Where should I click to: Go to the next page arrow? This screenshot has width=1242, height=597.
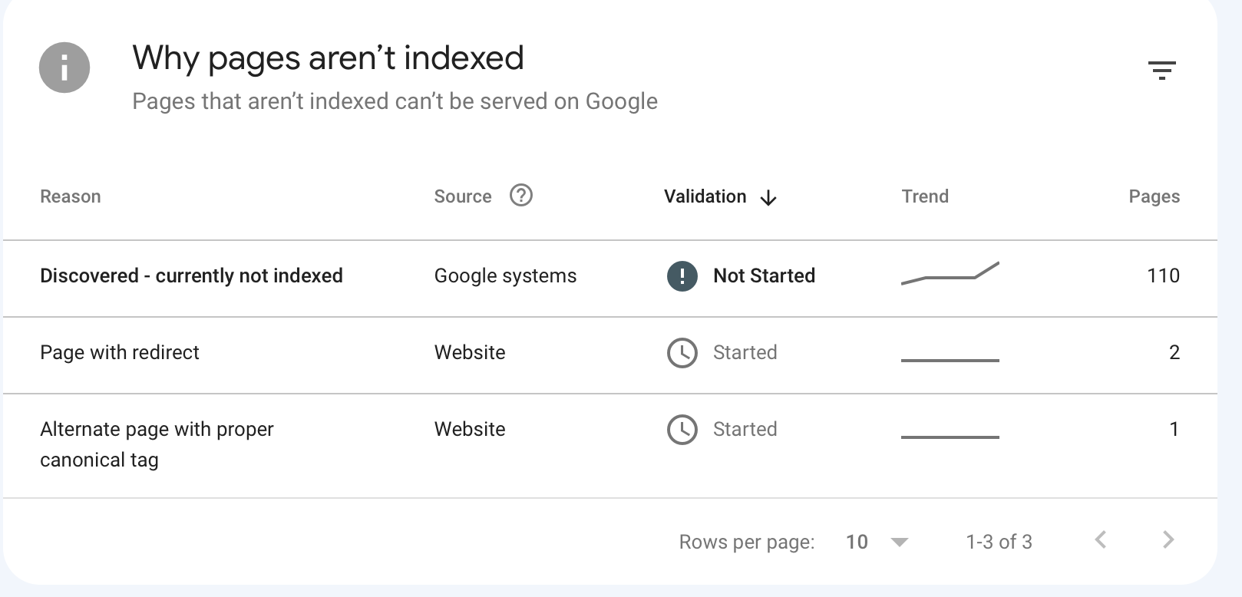[1168, 540]
